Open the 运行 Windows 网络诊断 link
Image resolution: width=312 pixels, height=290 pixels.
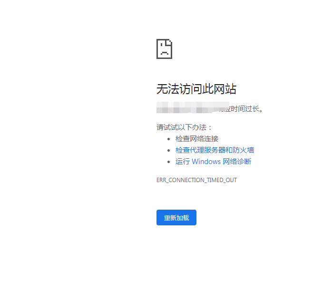[x=213, y=161]
